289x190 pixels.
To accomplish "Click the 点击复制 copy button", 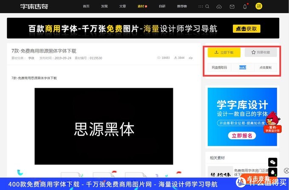I will pos(265,67).
